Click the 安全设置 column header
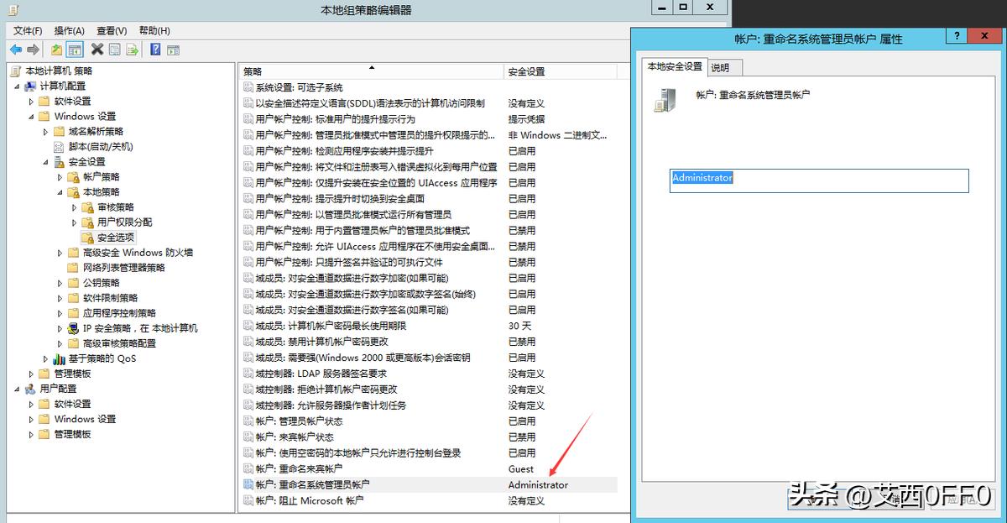Image resolution: width=1007 pixels, height=523 pixels. coord(524,71)
